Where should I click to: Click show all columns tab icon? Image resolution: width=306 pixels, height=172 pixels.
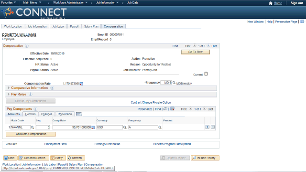79,114
